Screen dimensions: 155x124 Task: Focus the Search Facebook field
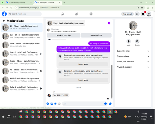pyautogui.click(x=25, y=14)
